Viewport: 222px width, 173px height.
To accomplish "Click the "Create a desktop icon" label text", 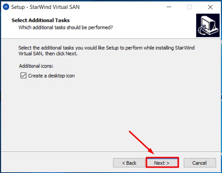I will pyautogui.click(x=51, y=76).
